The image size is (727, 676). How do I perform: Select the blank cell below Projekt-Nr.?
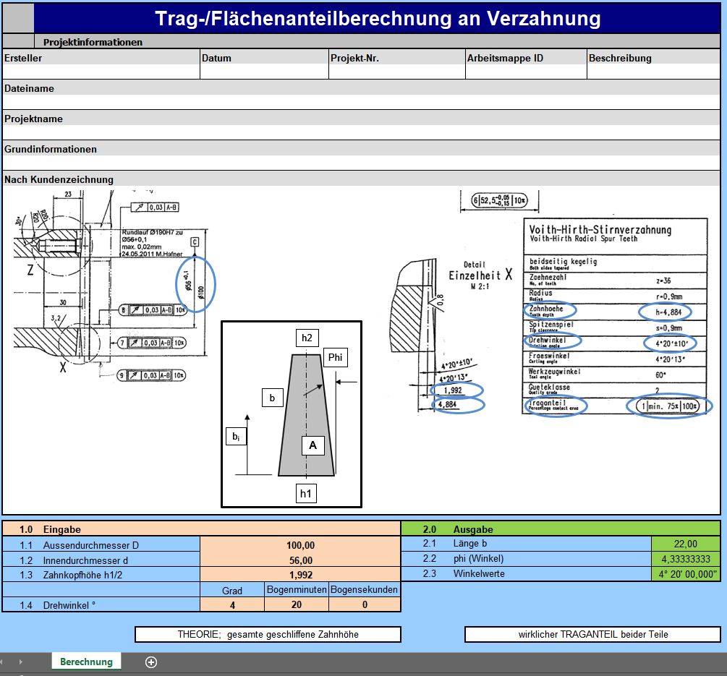point(396,72)
